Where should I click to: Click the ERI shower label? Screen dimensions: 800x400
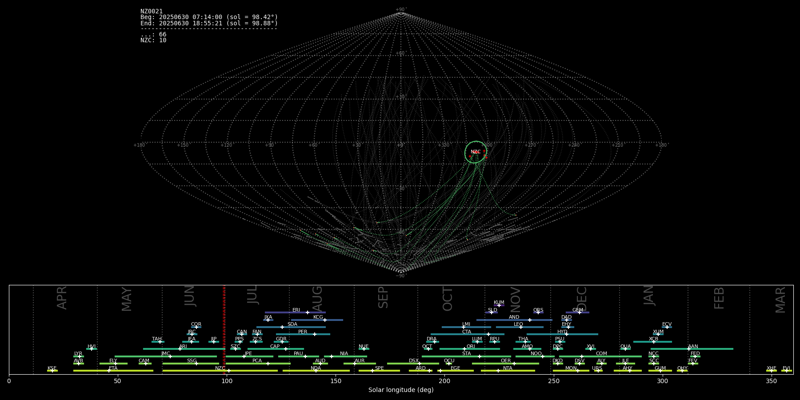point(296,310)
